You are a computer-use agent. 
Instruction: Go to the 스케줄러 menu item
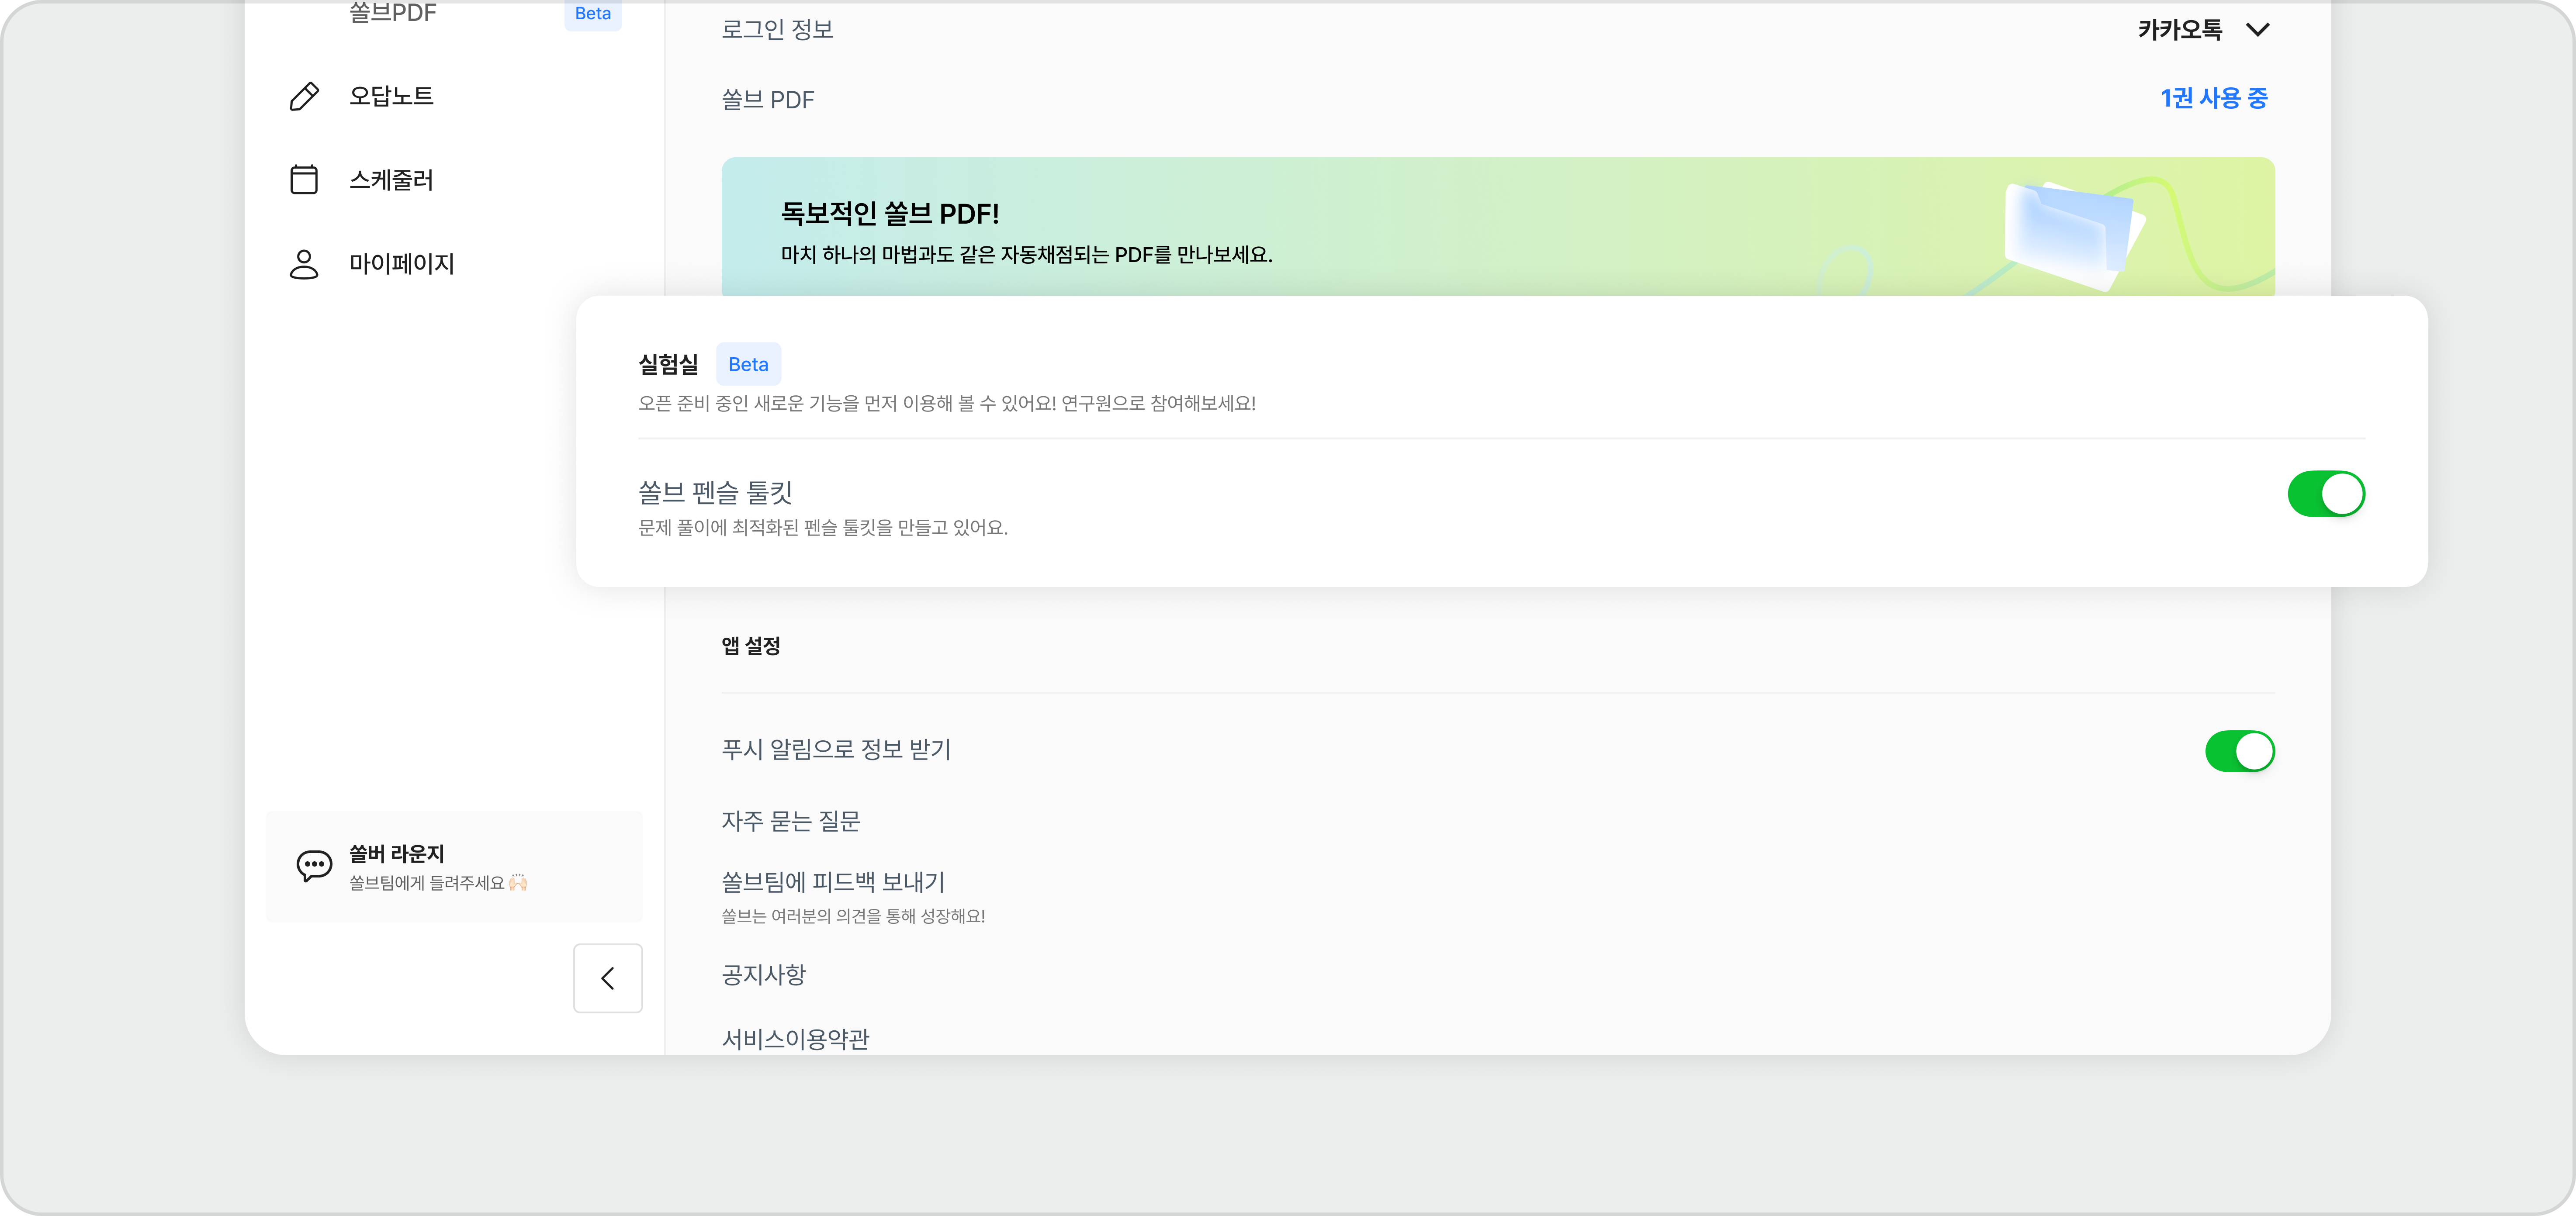(x=391, y=180)
